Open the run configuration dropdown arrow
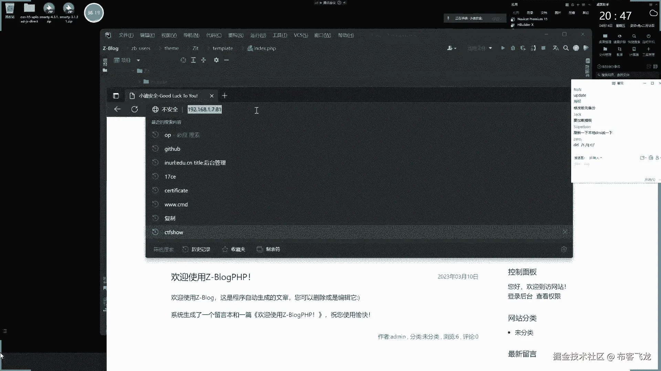The image size is (661, 371). [x=490, y=48]
